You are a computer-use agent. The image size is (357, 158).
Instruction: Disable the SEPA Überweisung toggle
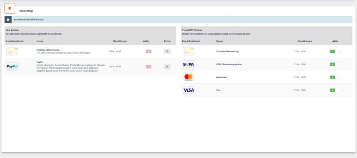point(335,64)
